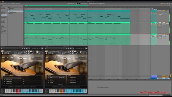Screen dimensions: 172x97
Task: Select the Tremolo articulation row in right Kontakt
Action: tap(56, 83)
